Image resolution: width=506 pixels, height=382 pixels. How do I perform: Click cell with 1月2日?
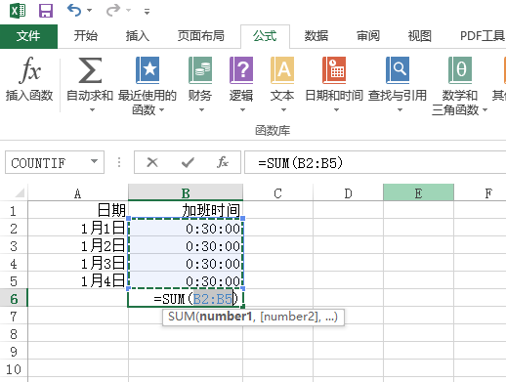pos(78,246)
